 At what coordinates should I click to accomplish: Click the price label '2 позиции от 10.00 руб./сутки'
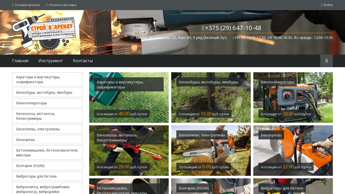[204, 114]
